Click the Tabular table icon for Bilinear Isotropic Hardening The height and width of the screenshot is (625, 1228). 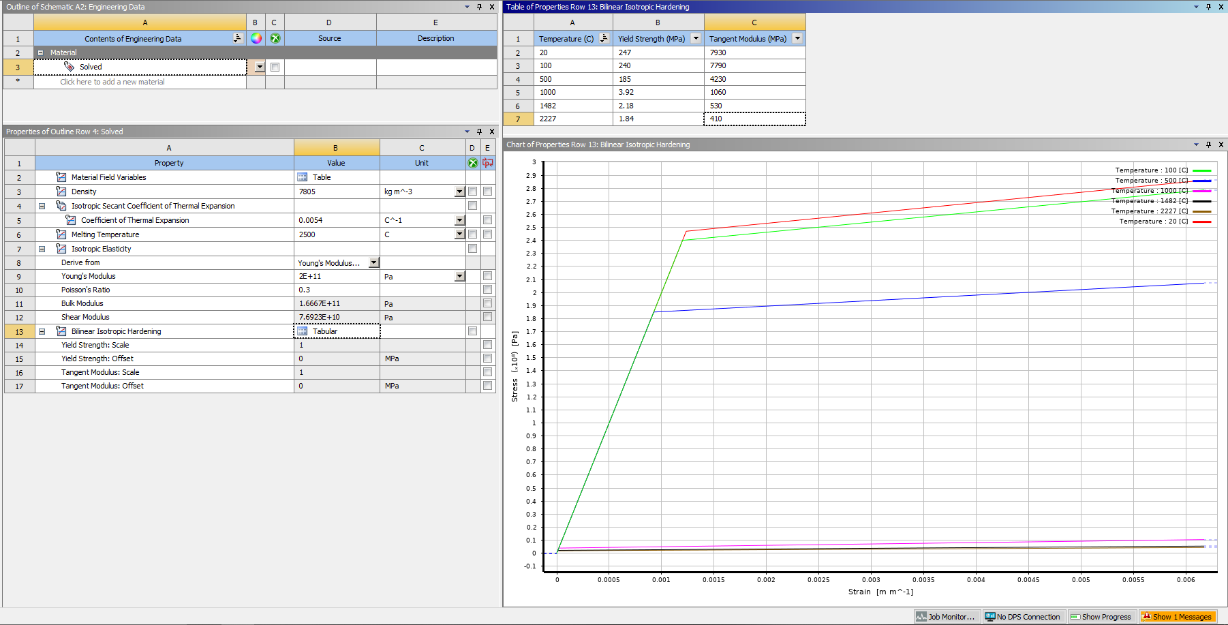pos(303,331)
